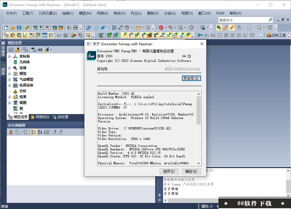Click the padlock icon in 实体编辑器
The image size is (291, 209).
11,132
